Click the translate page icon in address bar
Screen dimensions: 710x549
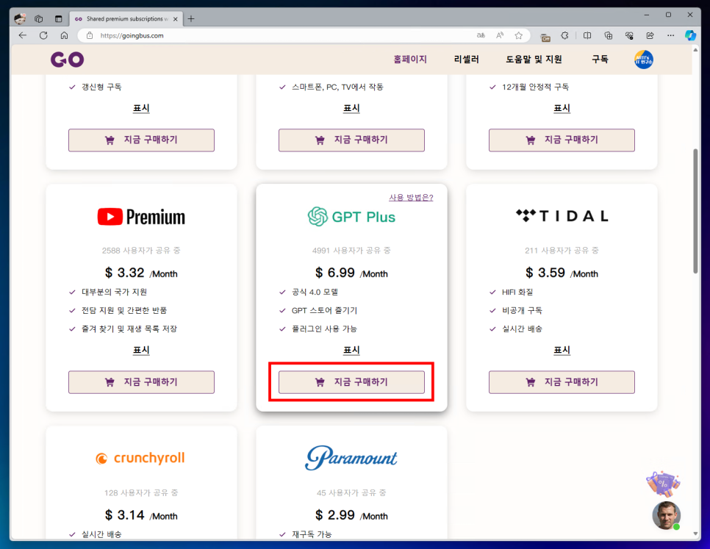point(481,35)
